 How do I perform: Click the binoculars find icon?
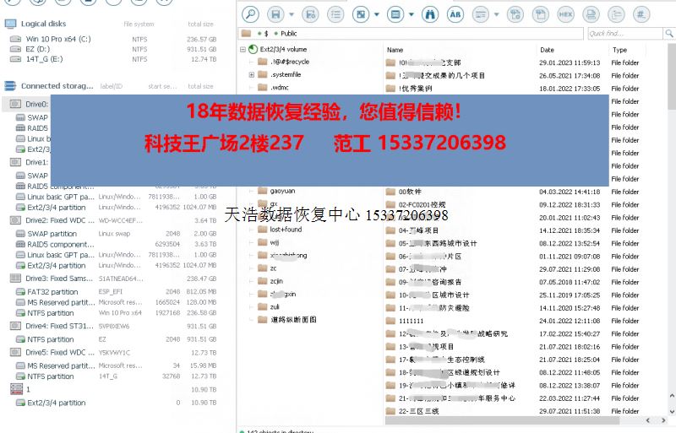coord(429,14)
